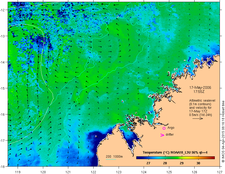This screenshot has height=174, width=225.
Task: Click the 28 value on temperature scale
Action: 165,163
